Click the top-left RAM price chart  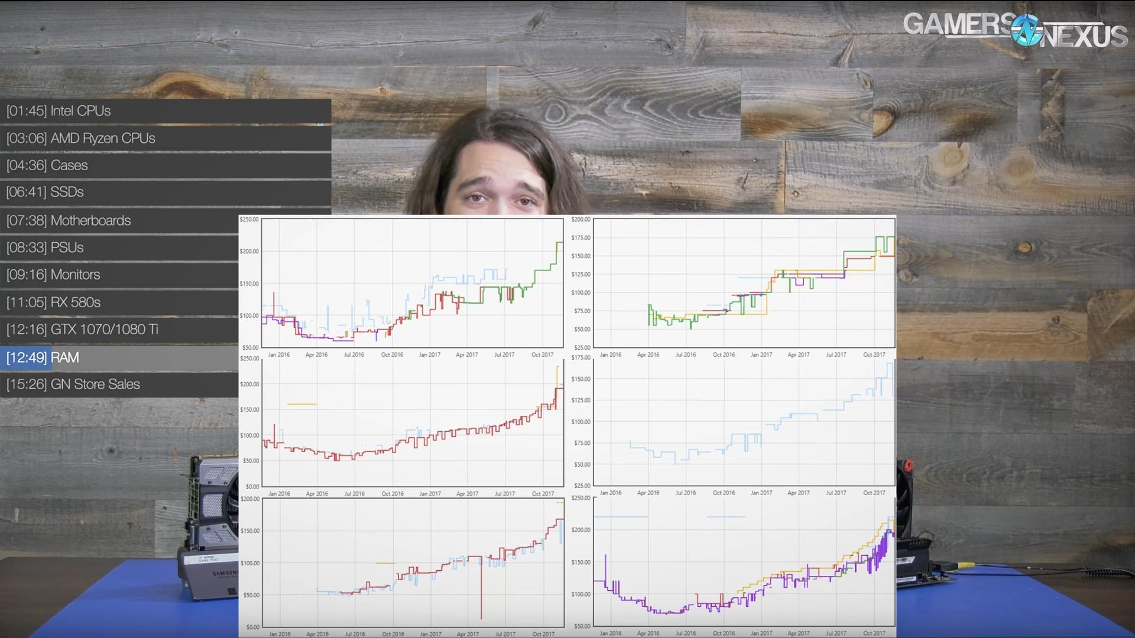(412, 283)
